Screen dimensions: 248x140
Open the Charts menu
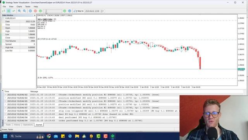point(19,7)
